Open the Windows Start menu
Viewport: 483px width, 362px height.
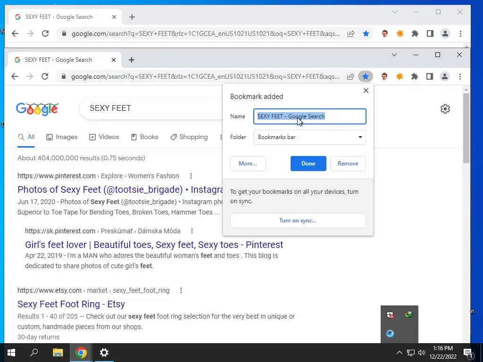pyautogui.click(x=11, y=353)
